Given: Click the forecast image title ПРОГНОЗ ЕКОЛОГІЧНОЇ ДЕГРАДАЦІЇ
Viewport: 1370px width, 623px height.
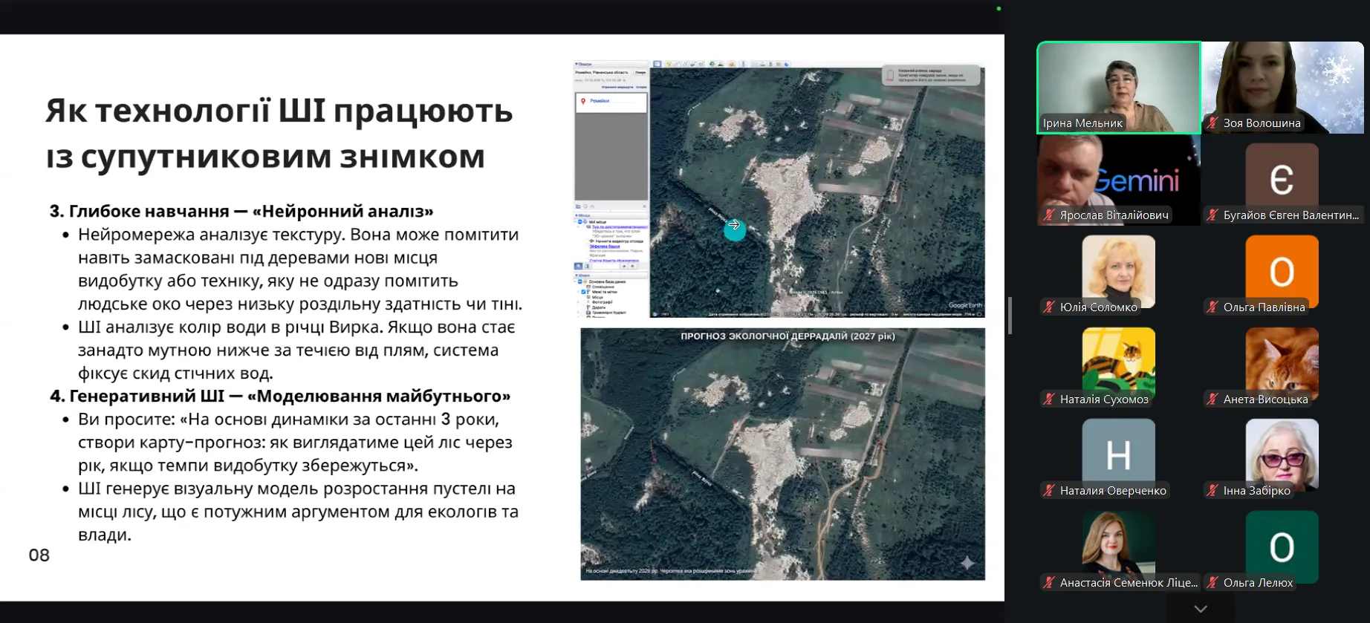Looking at the screenshot, I should 788,336.
